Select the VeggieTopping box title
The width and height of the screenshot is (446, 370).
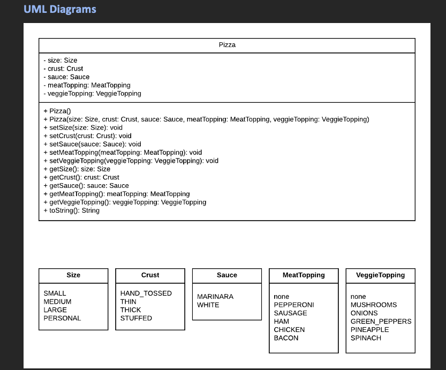380,275
